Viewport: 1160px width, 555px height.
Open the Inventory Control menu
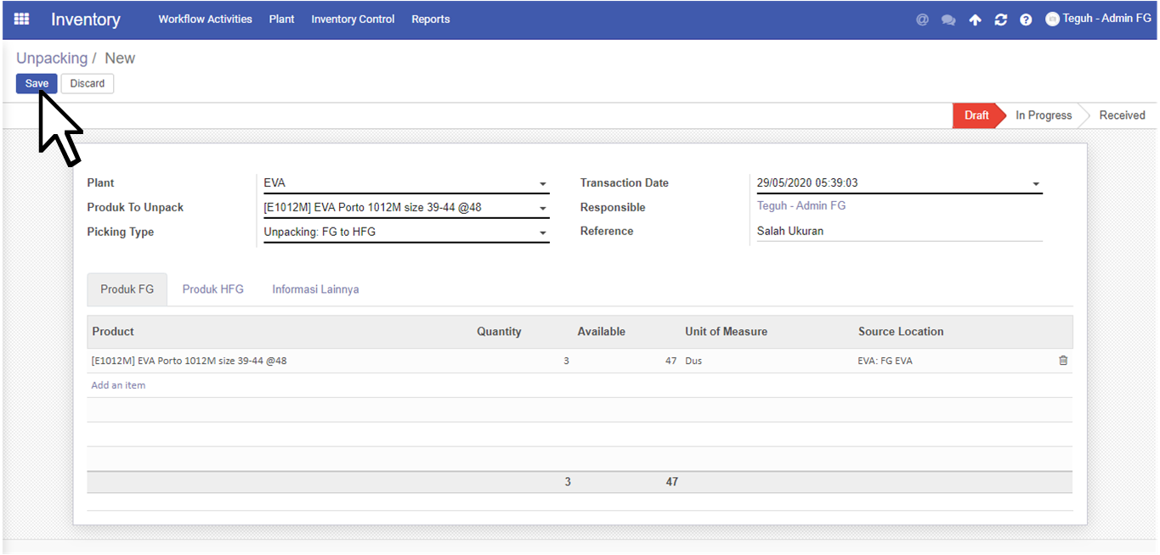click(353, 19)
